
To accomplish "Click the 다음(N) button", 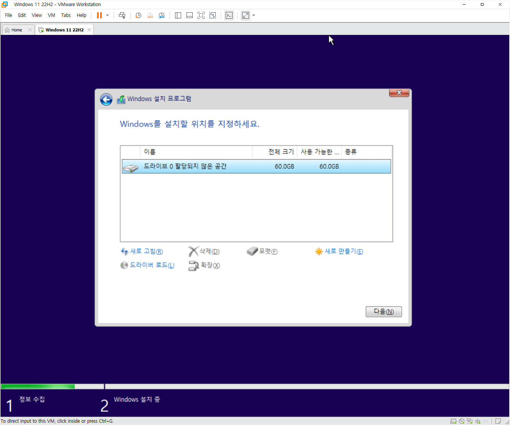I will (x=384, y=311).
